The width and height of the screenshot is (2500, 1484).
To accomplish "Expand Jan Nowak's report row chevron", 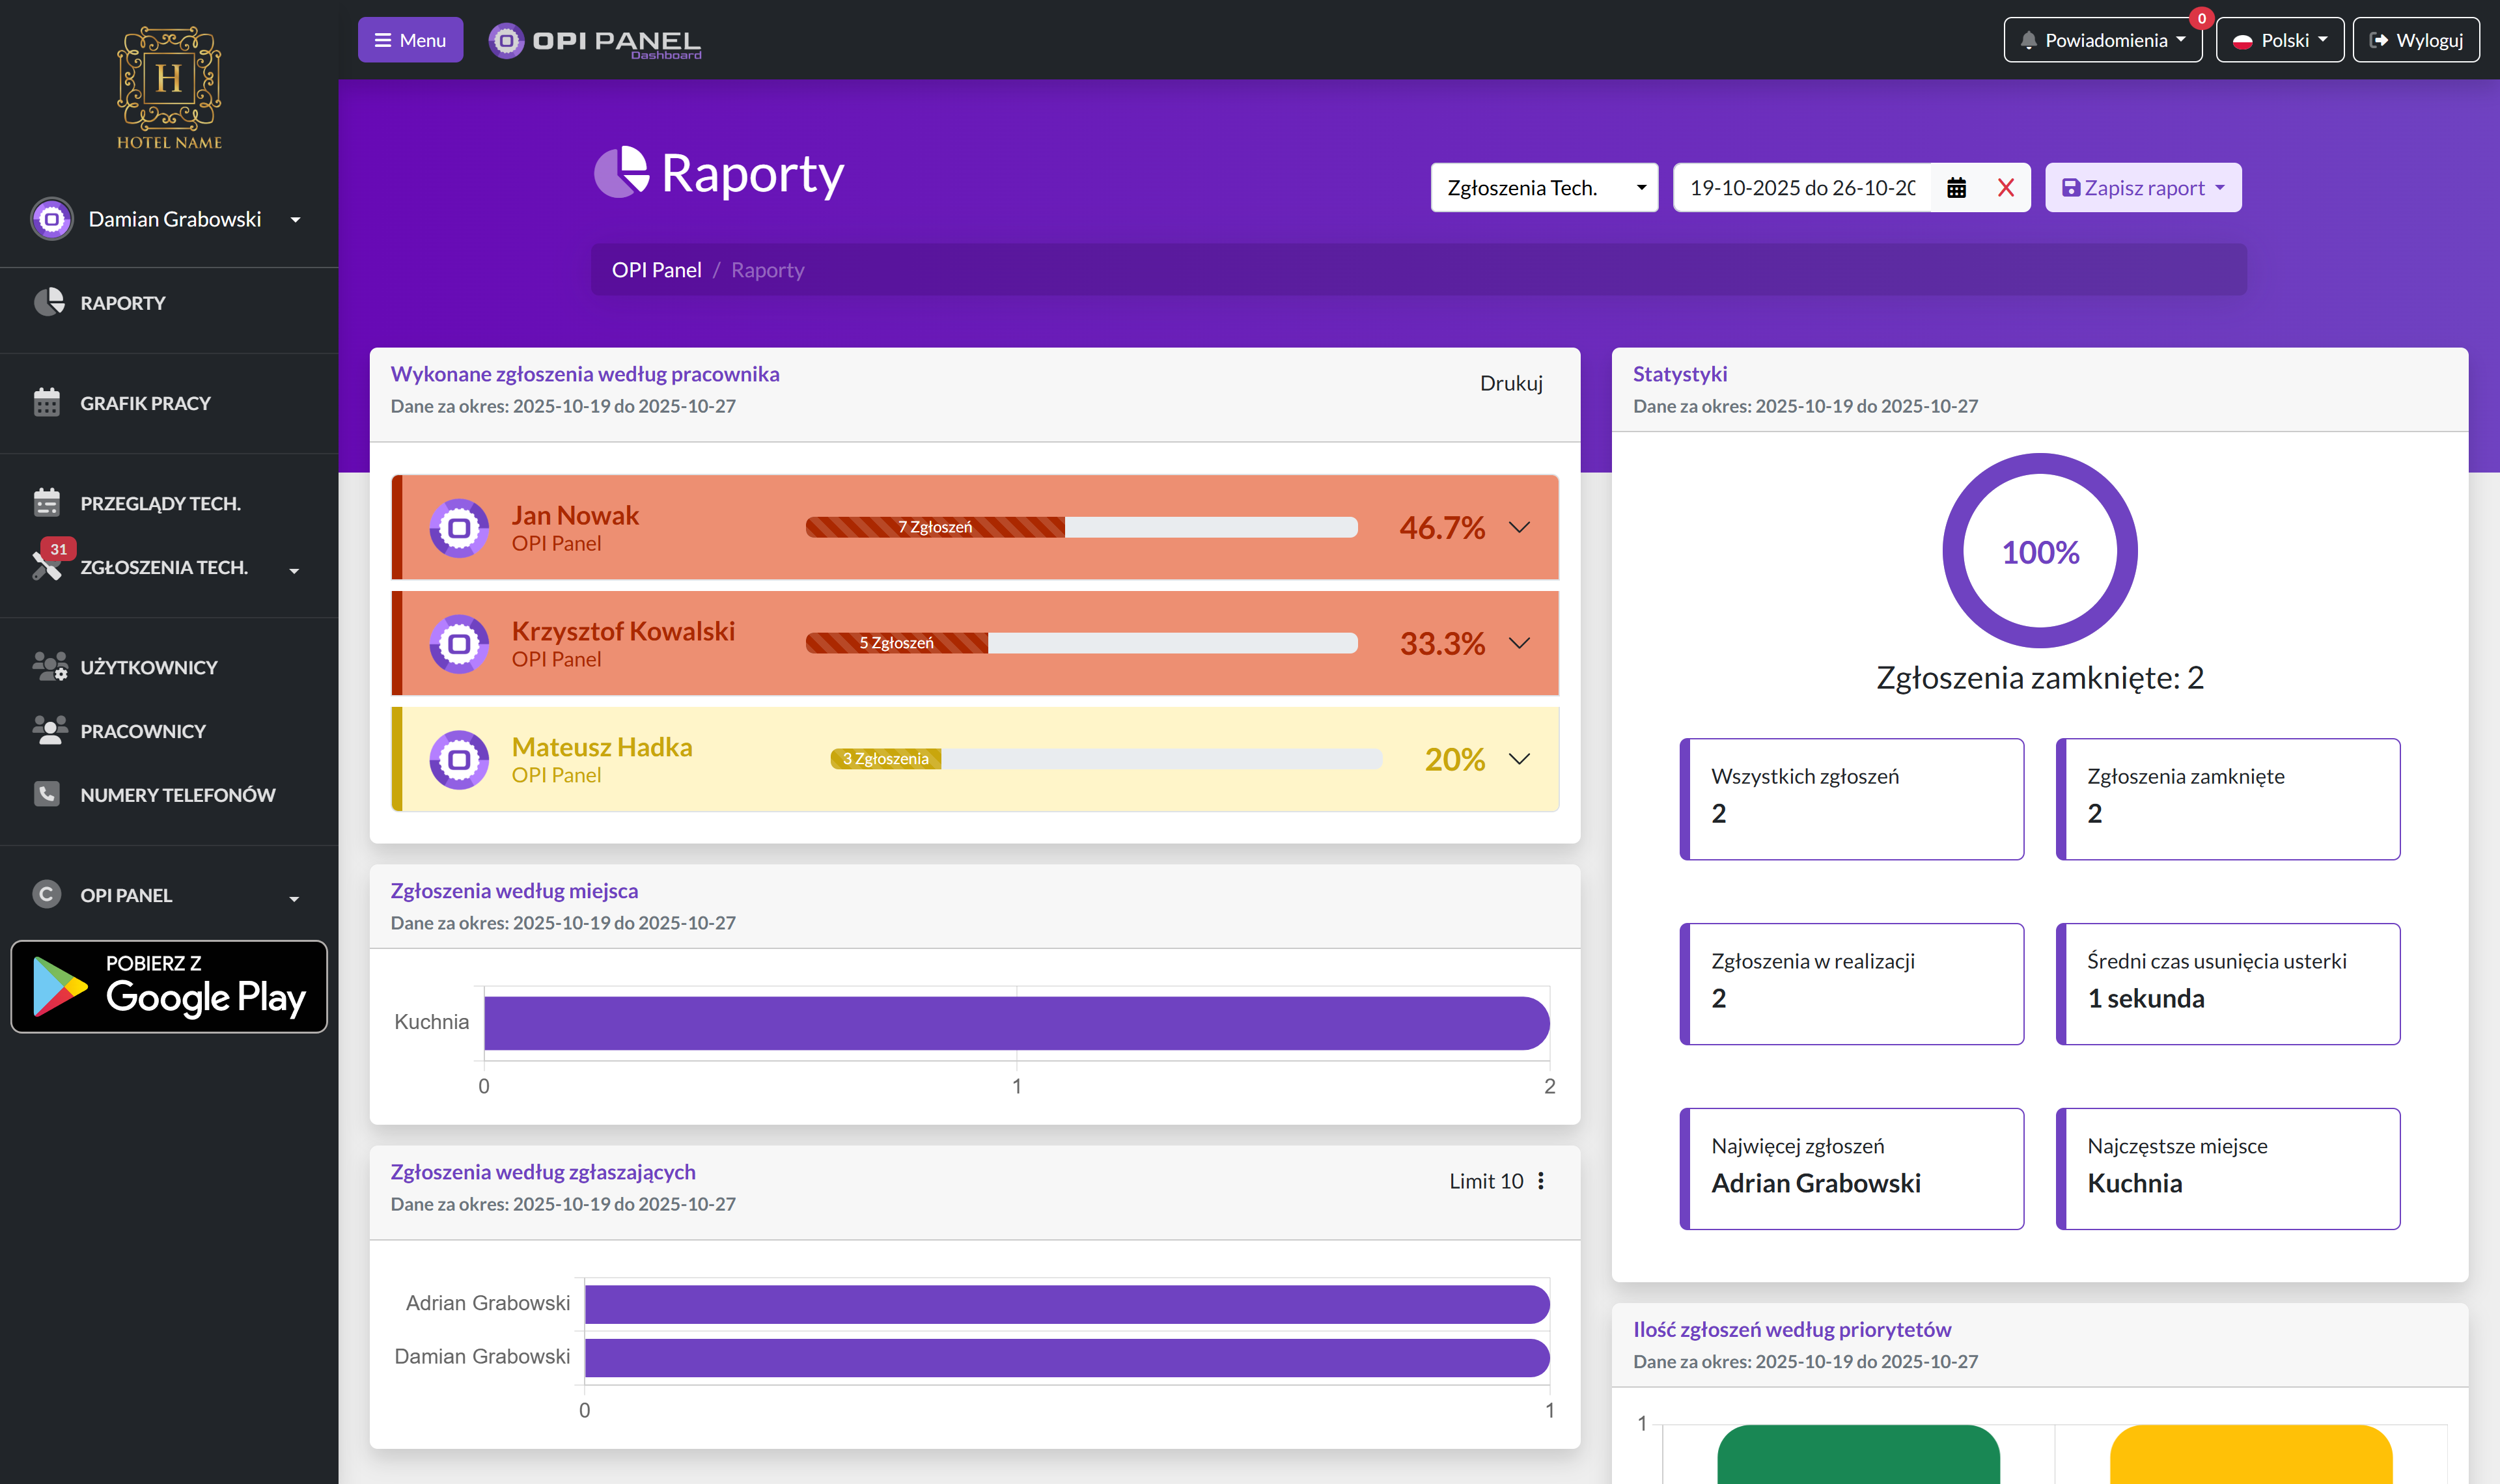I will 1519,527.
